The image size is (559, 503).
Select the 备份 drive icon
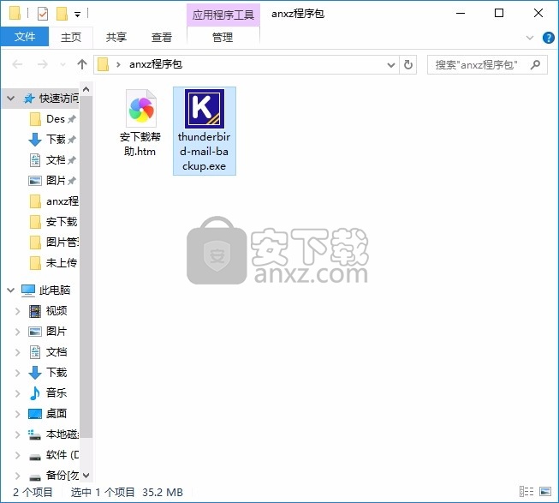coord(35,477)
